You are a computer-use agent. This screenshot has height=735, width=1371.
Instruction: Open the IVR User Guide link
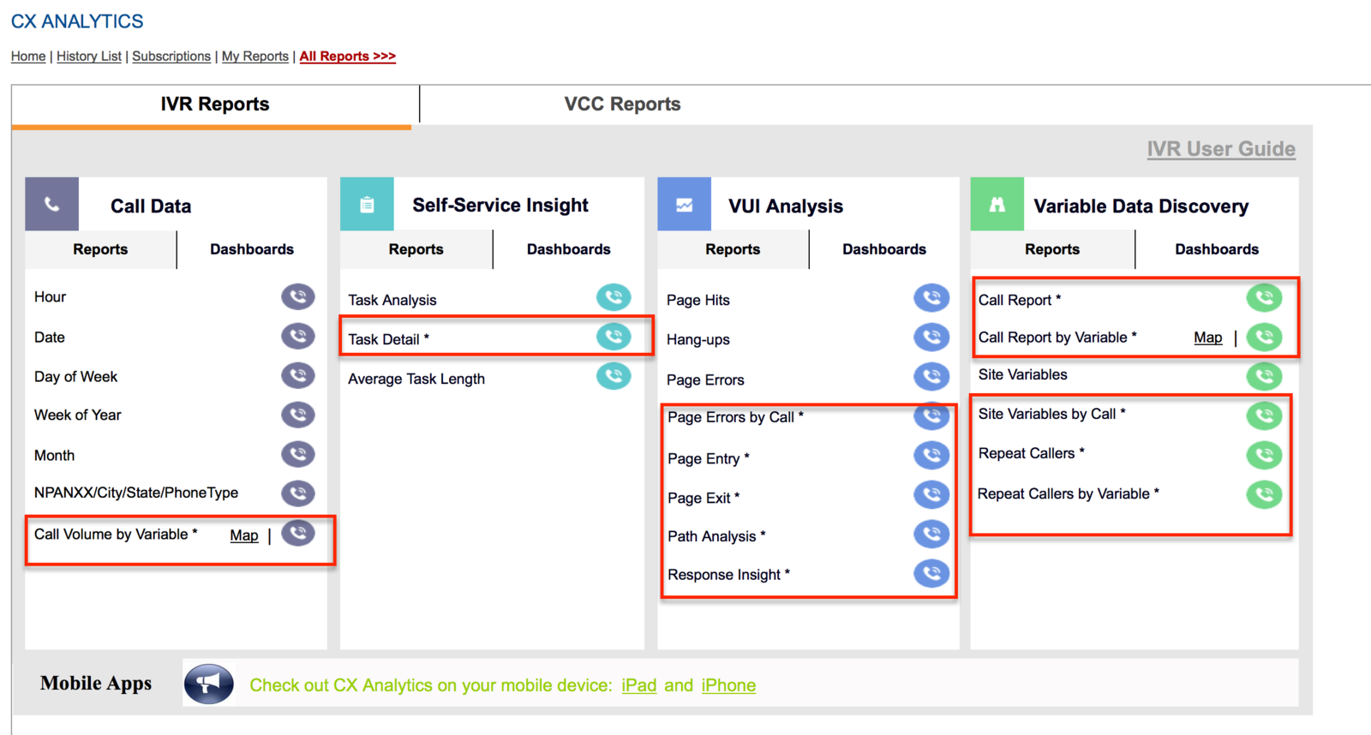pyautogui.click(x=1221, y=149)
